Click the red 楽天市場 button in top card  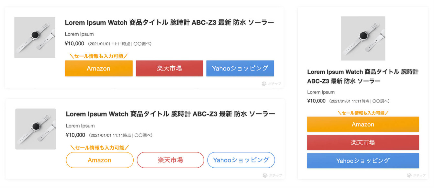(x=169, y=68)
